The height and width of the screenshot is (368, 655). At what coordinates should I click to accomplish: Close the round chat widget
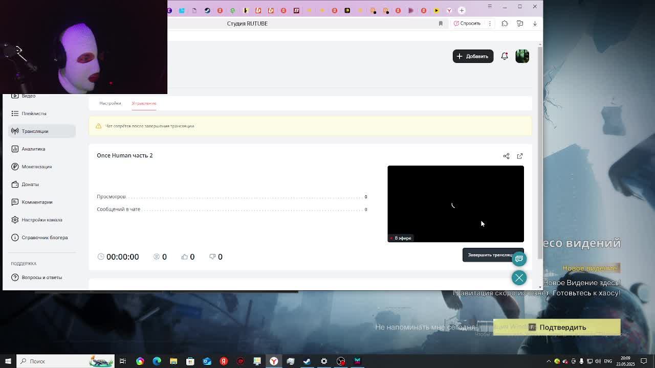pos(519,278)
